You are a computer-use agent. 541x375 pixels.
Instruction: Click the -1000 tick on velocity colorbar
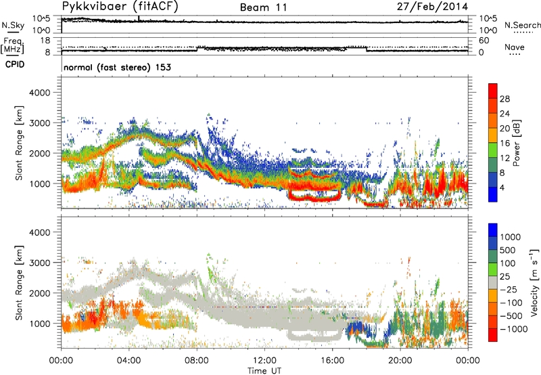coord(513,329)
